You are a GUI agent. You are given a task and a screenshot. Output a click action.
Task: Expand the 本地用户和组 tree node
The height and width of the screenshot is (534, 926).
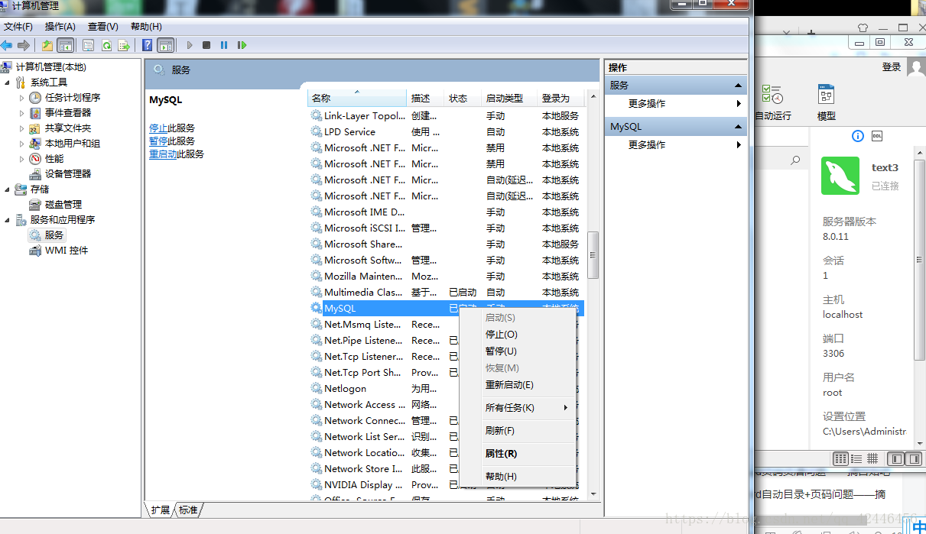pyautogui.click(x=22, y=143)
